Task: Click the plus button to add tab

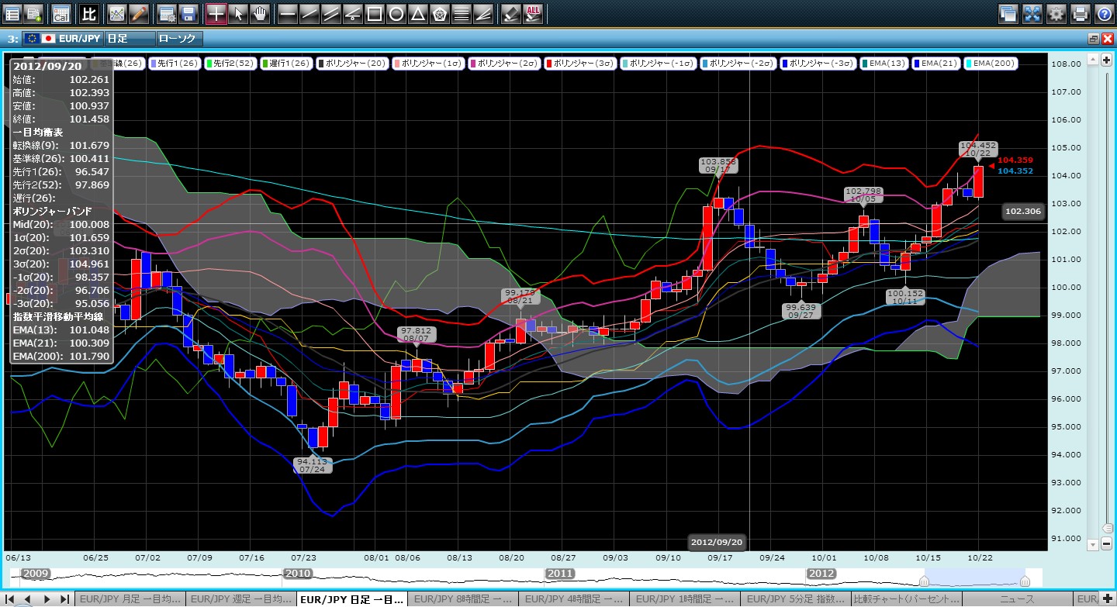Action: coord(1106,599)
